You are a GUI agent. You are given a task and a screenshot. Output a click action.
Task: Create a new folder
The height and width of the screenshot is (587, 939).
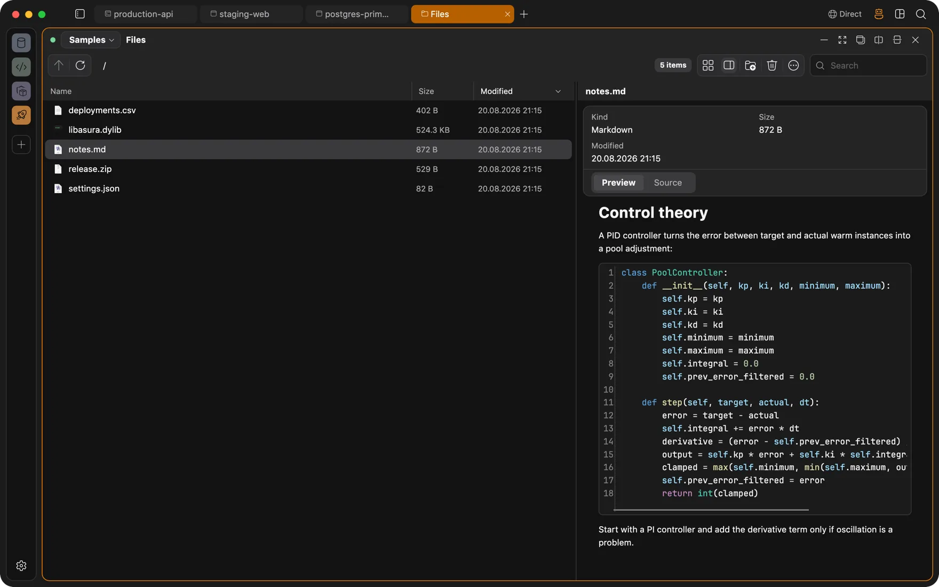coord(750,65)
